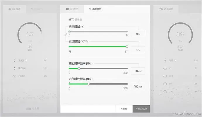Click the tCL timing icon in DRAM panel
The height and width of the screenshot is (117, 202).
[x=165, y=68]
